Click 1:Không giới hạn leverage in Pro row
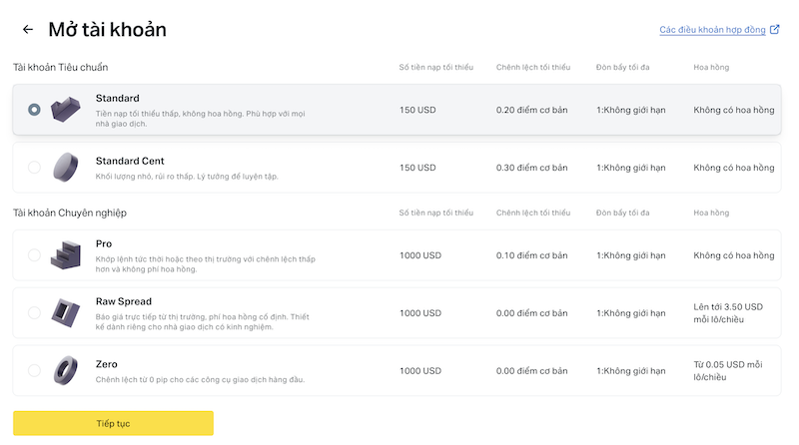 pyautogui.click(x=631, y=255)
